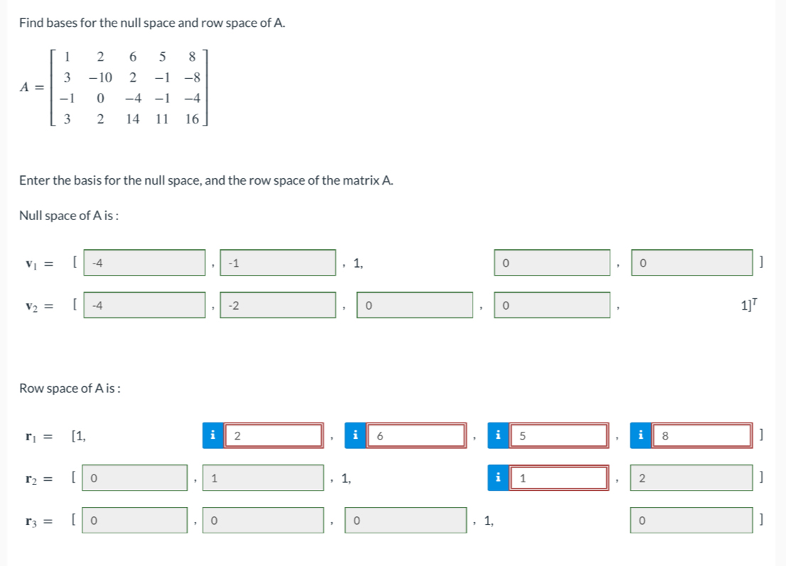Select the r2 field containing 1
Viewport: 786px width, 566px height.
pyautogui.click(x=263, y=478)
